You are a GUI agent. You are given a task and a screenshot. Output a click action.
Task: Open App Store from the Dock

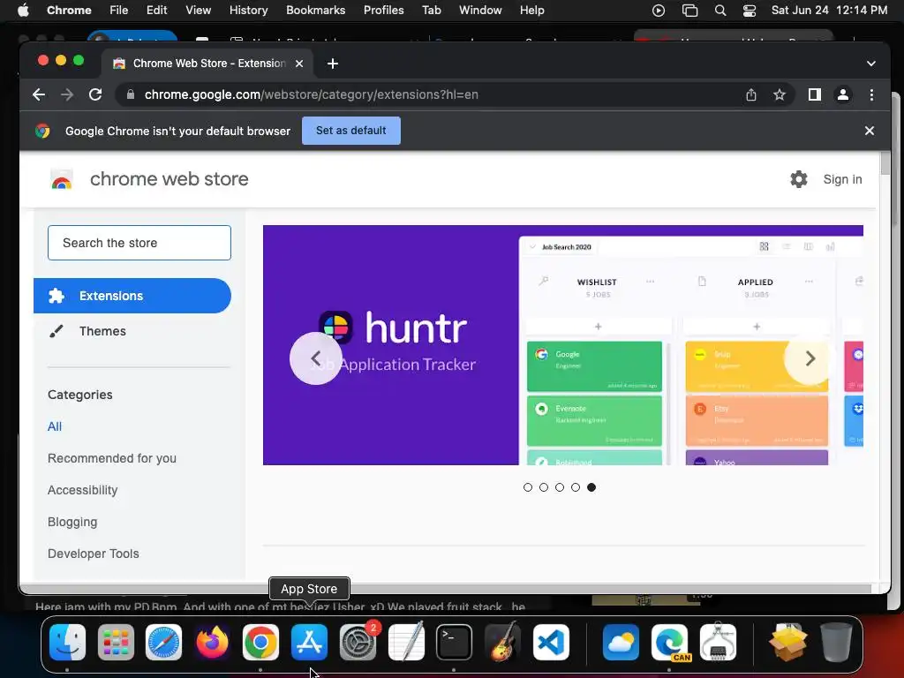(309, 643)
